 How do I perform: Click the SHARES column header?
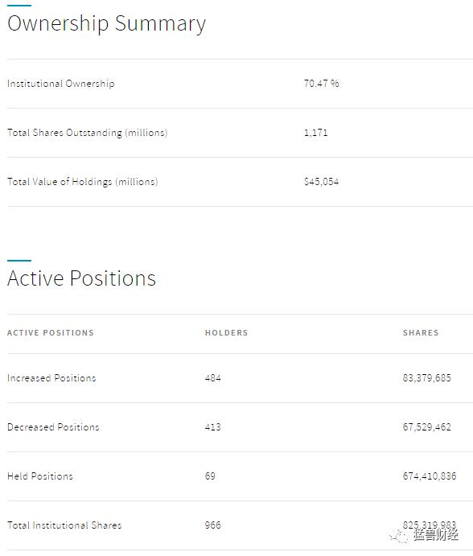pos(421,332)
